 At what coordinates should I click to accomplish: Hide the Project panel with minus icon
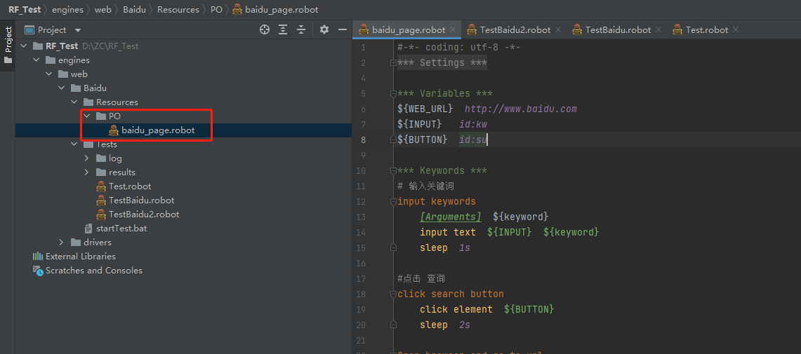(x=343, y=29)
